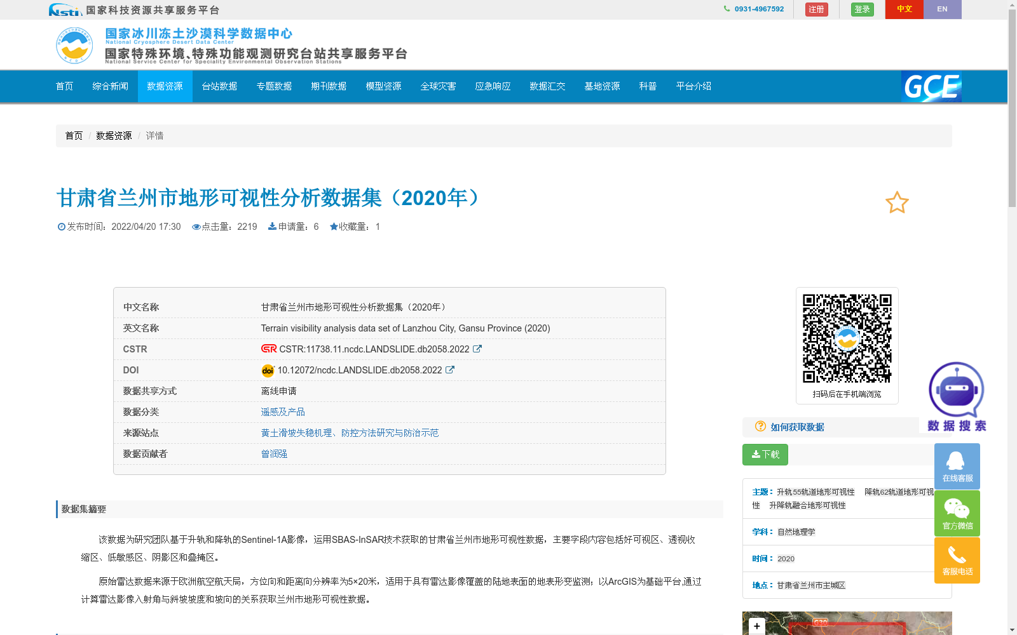This screenshot has width=1017, height=635.
Task: Switch language to EN
Action: pos(943,10)
